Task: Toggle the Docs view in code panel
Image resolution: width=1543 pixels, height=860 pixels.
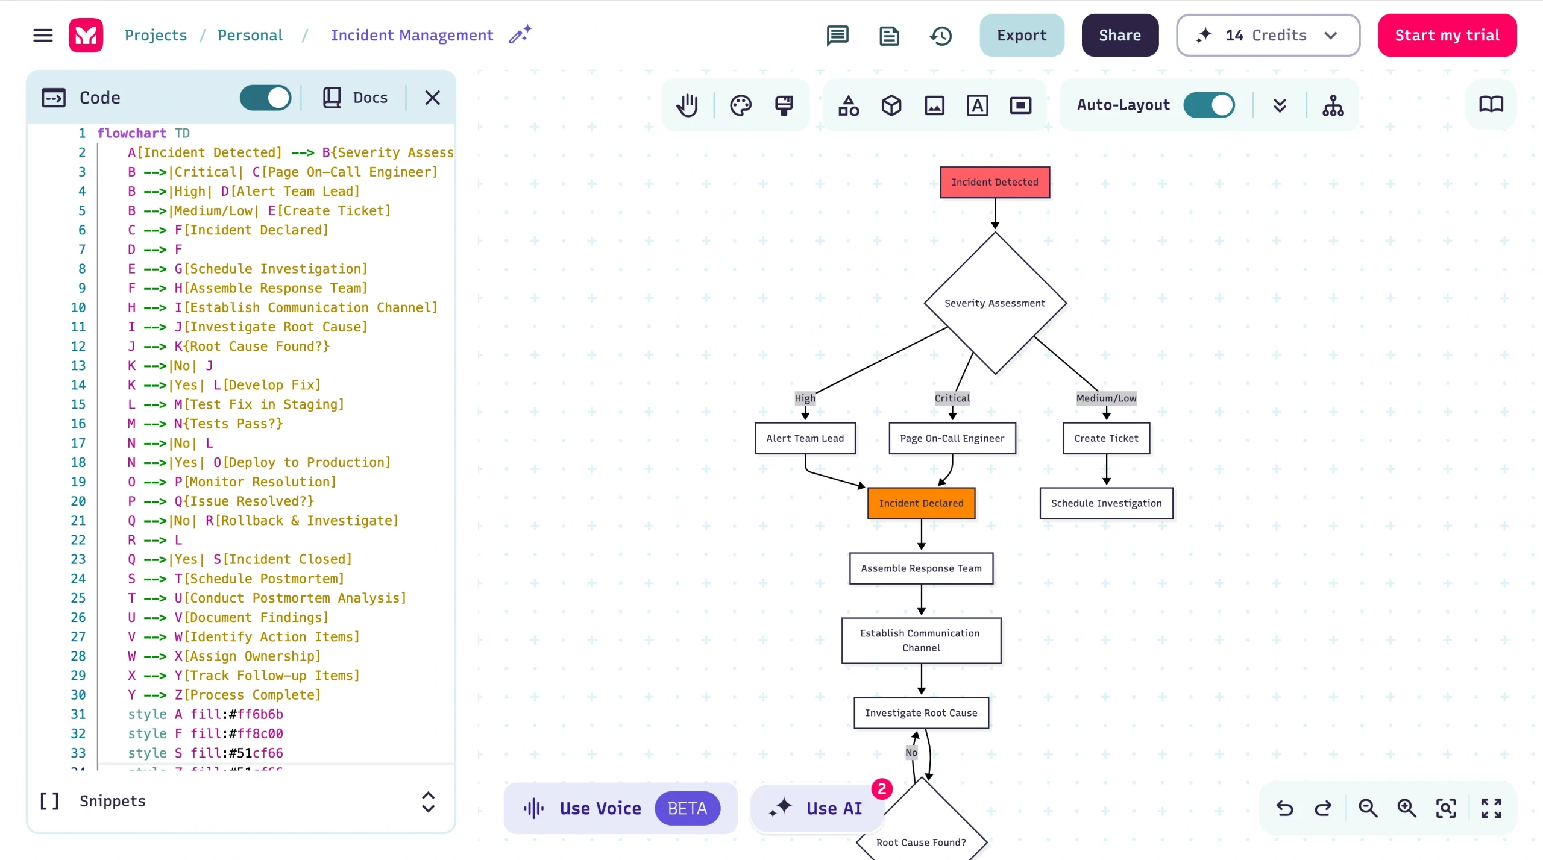Action: (354, 97)
